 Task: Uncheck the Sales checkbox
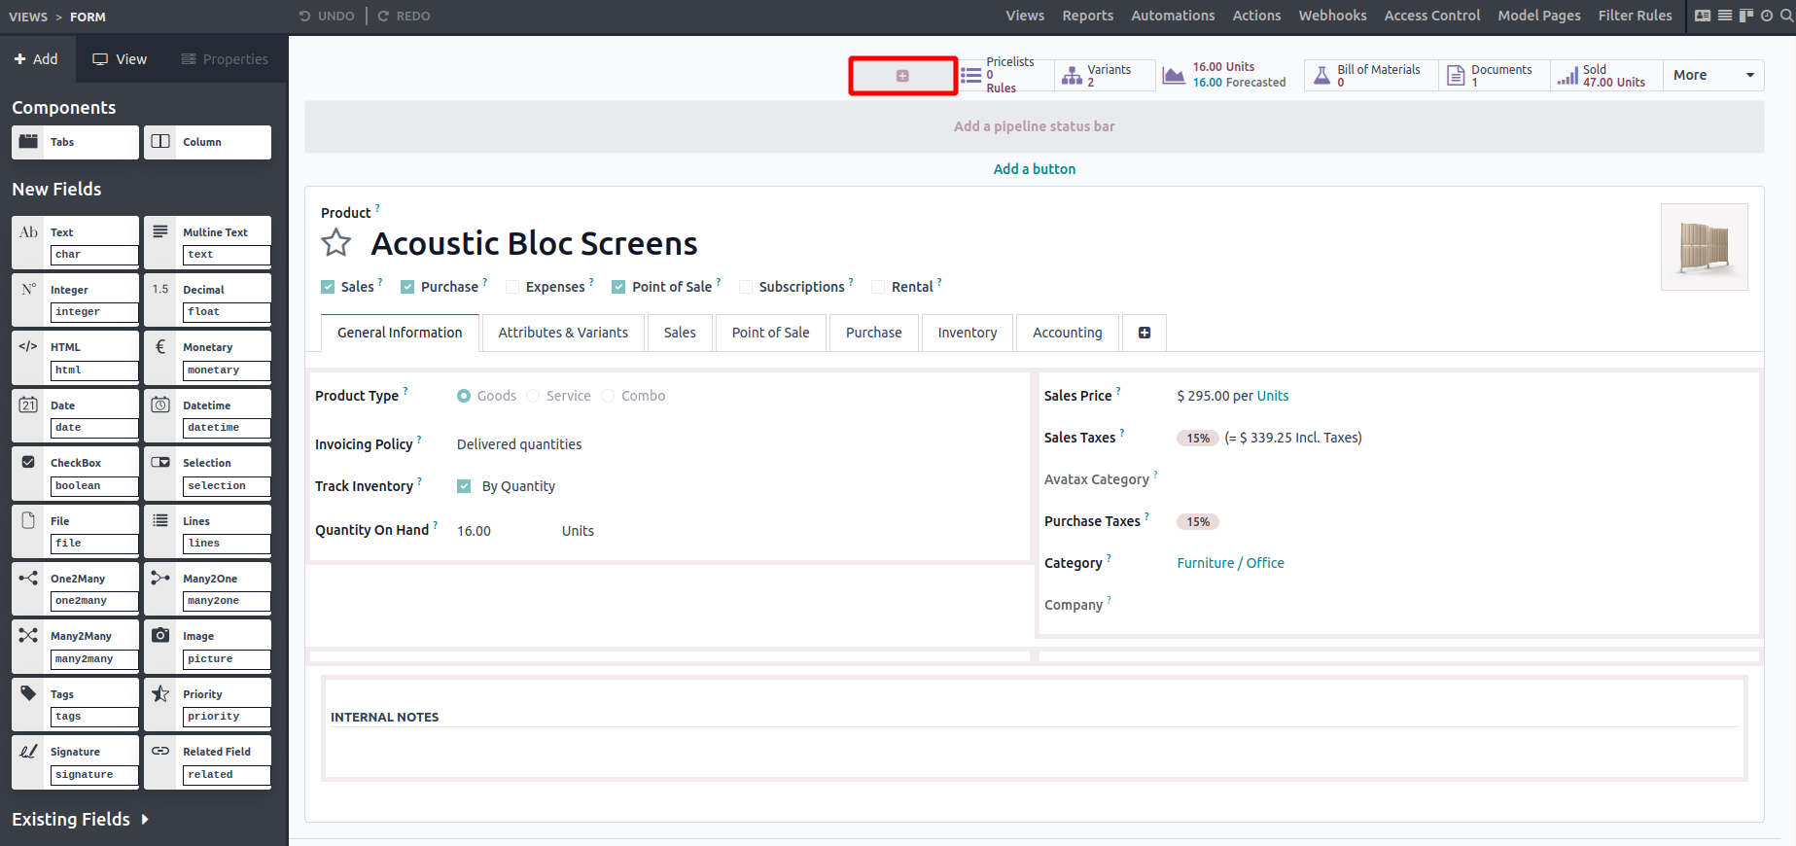click(x=328, y=287)
